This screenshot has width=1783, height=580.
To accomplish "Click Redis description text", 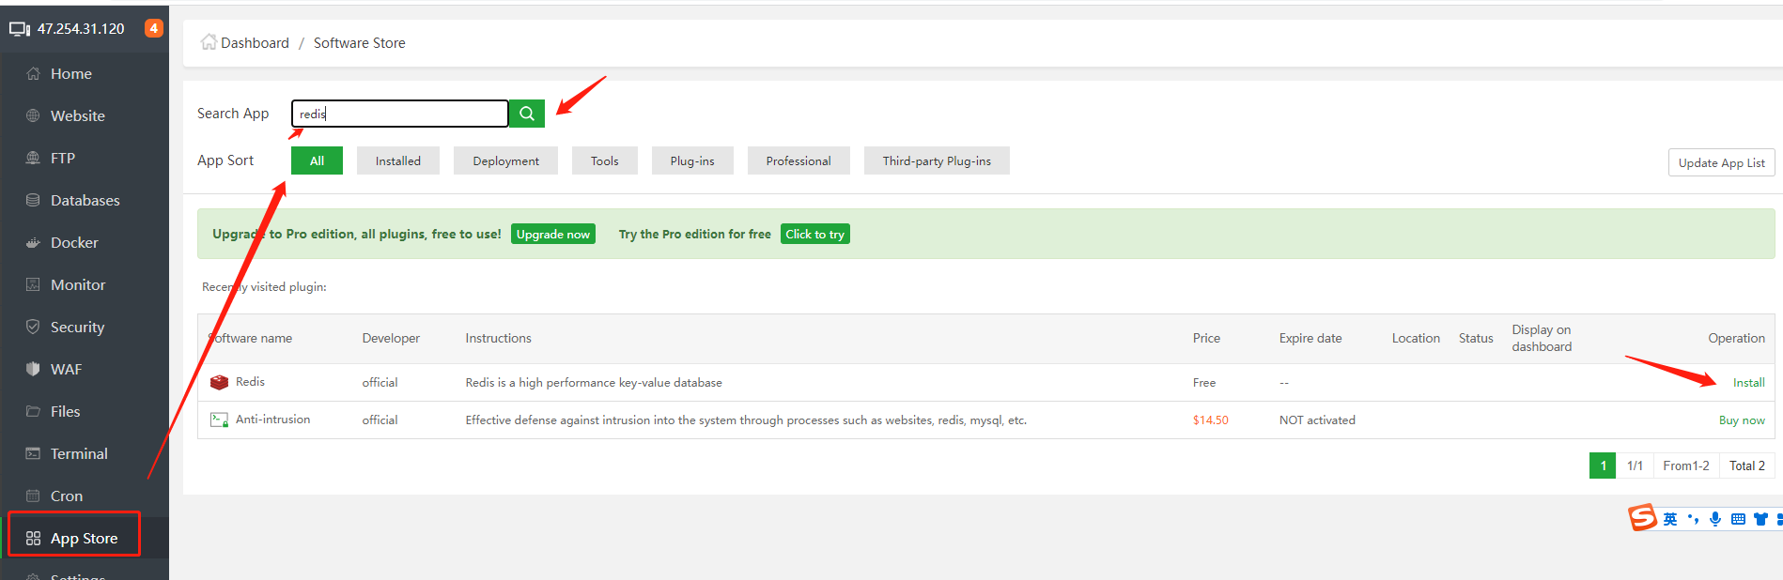I will (x=594, y=382).
